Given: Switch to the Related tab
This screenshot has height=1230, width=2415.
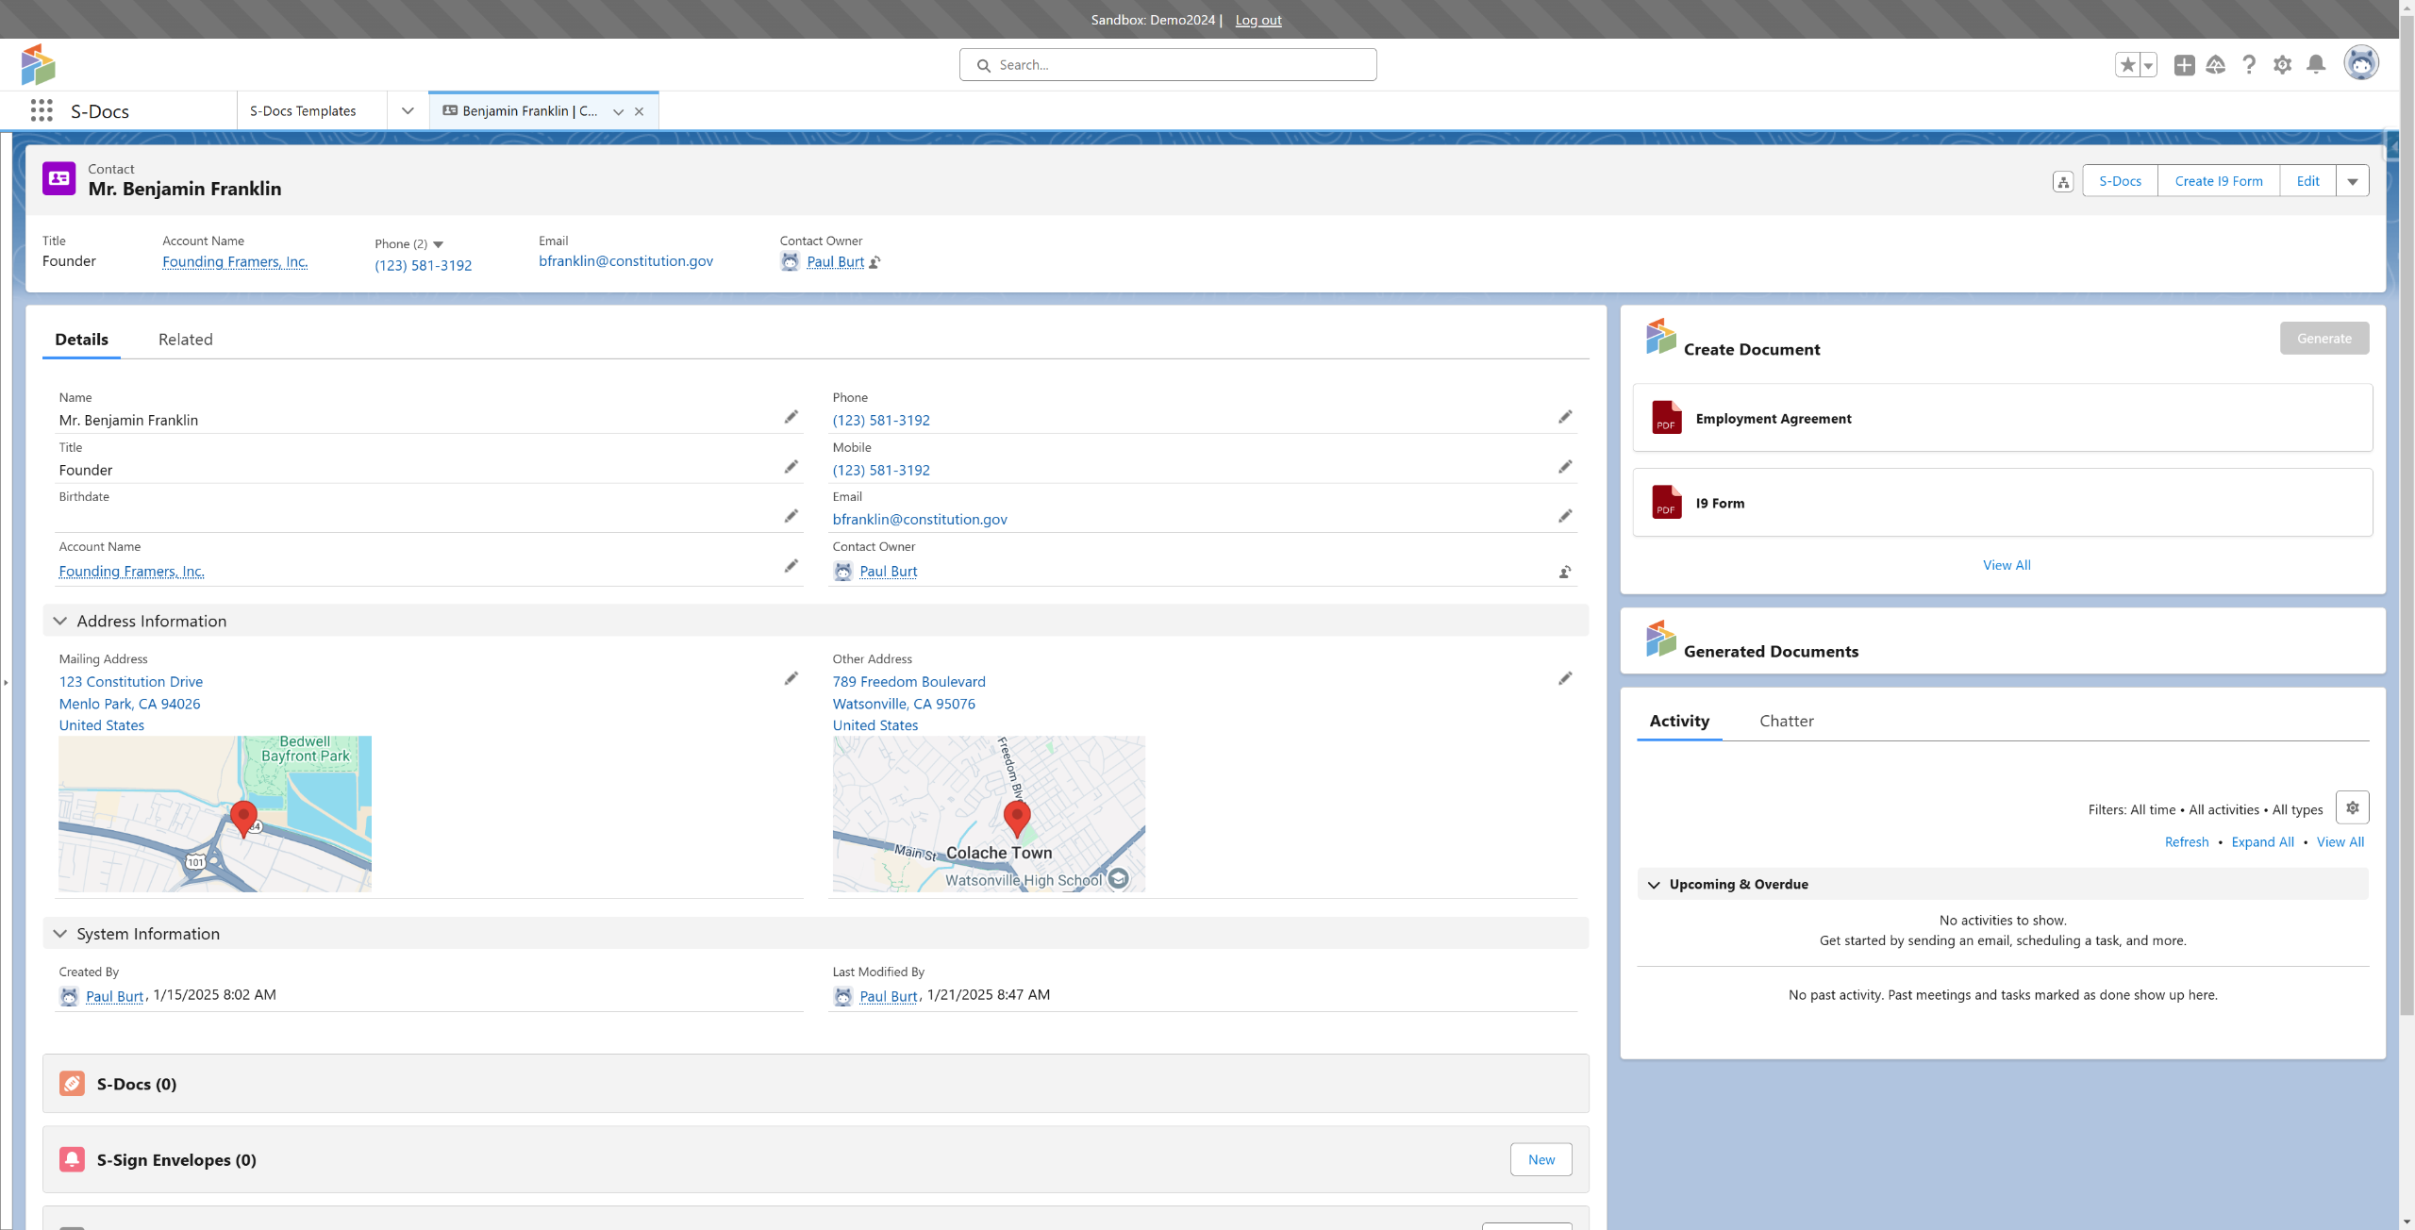Looking at the screenshot, I should tap(185, 340).
